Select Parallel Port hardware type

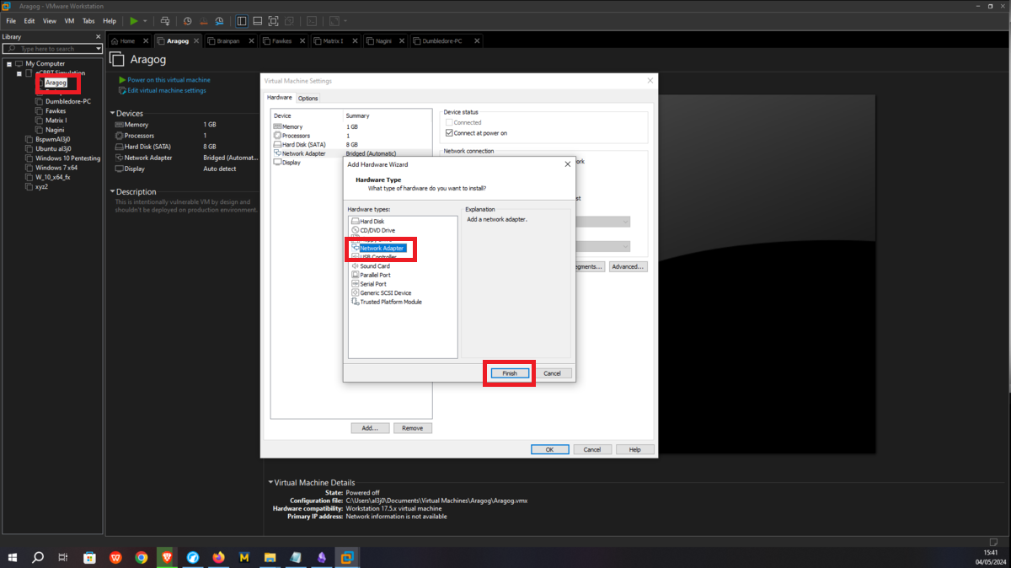(375, 275)
